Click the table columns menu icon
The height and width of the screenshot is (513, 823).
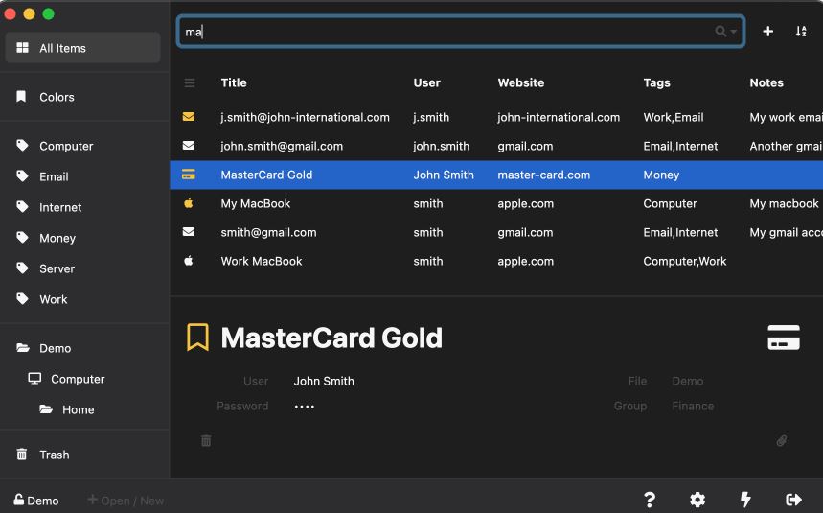pyautogui.click(x=190, y=83)
